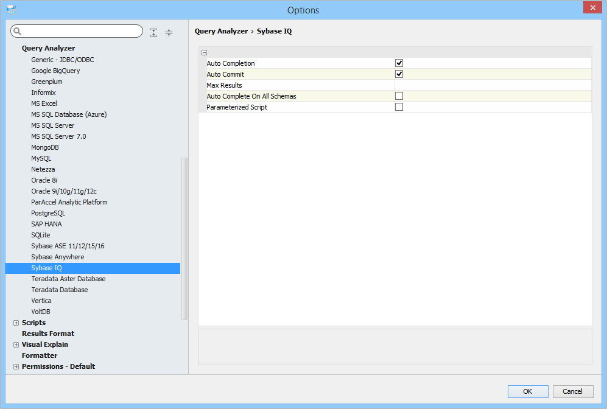Select Google BigQuery entry
This screenshot has width=607, height=409.
point(55,71)
